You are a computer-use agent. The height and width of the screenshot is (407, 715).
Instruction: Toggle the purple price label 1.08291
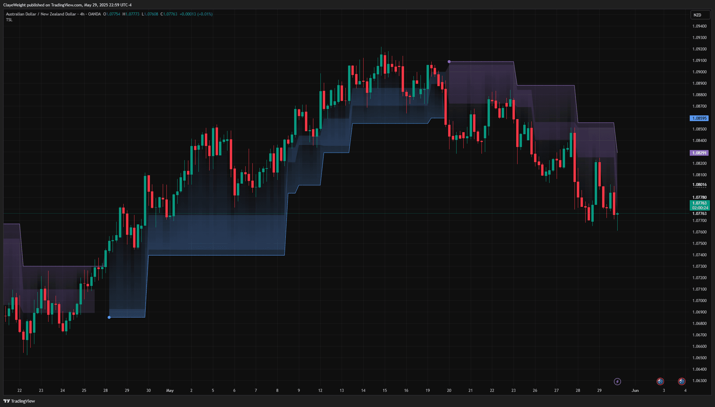(x=699, y=153)
